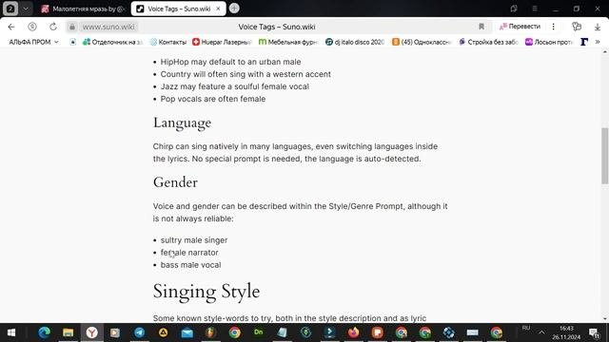Click the page vertical scrollbar thumb

pyautogui.click(x=605, y=155)
